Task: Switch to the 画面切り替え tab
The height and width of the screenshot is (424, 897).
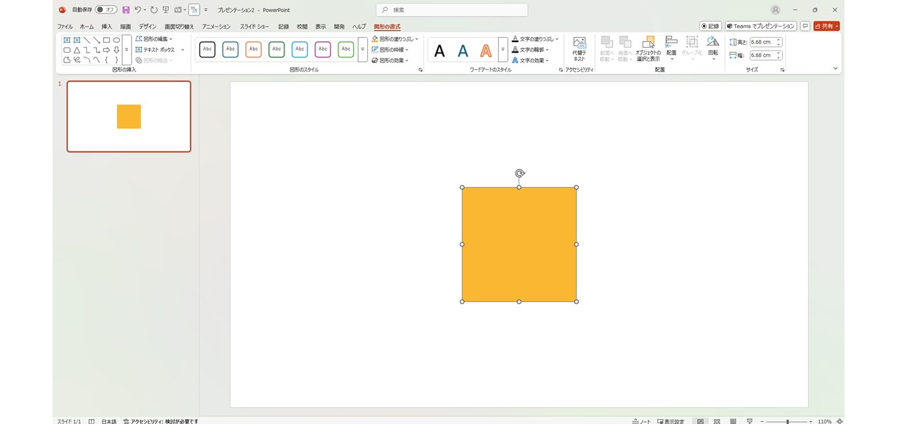Action: 179,27
